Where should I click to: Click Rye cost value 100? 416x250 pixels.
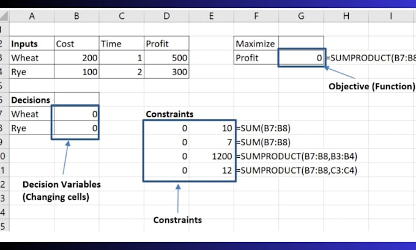click(76, 72)
